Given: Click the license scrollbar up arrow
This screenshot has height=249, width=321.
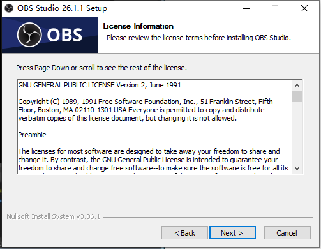Looking at the screenshot, I should [x=297, y=86].
